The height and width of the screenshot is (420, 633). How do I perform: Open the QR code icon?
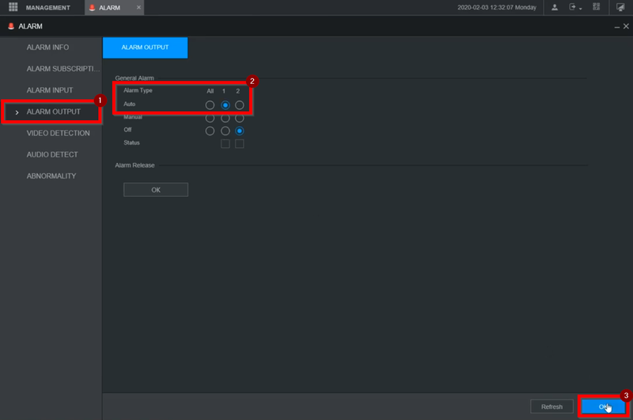coord(597,7)
